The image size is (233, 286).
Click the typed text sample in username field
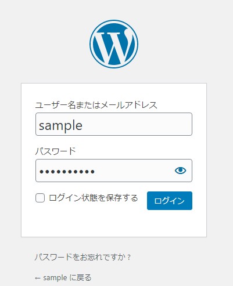click(60, 126)
